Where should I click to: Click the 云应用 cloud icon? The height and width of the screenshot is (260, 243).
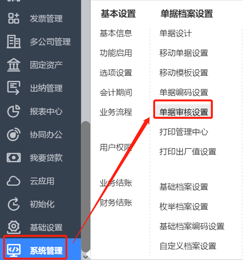[14, 181]
